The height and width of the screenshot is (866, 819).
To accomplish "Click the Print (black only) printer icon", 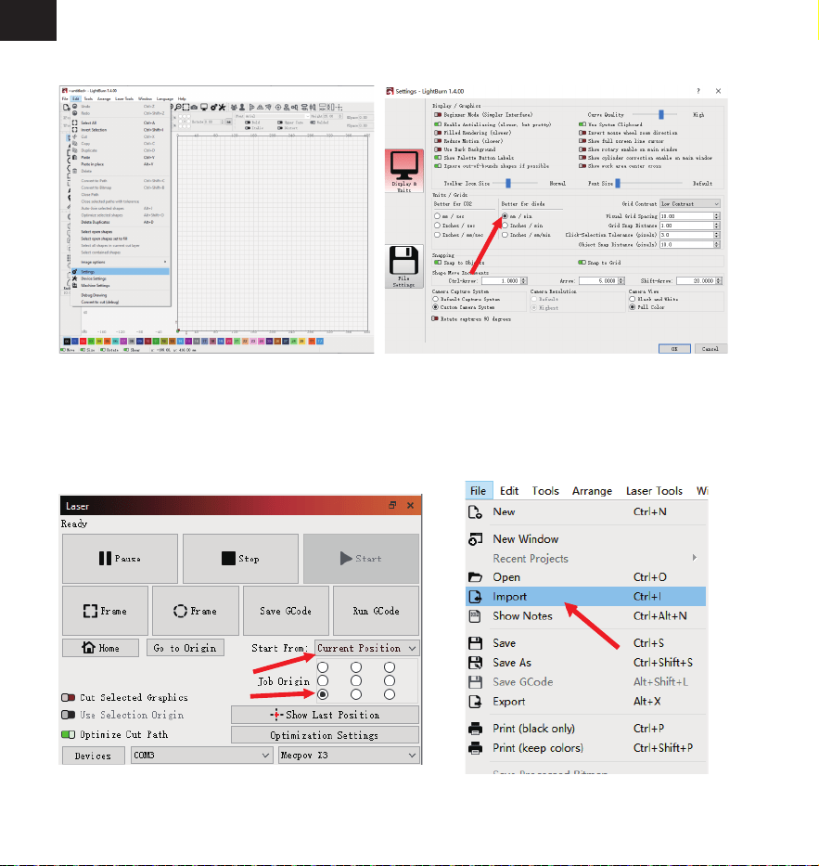I will [475, 729].
